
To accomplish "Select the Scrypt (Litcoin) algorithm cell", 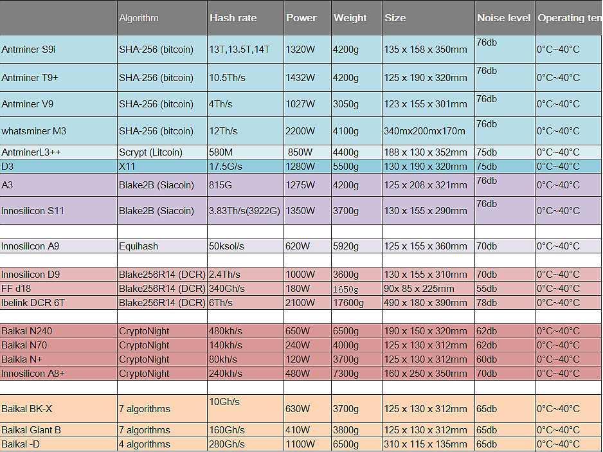I will pyautogui.click(x=162, y=152).
